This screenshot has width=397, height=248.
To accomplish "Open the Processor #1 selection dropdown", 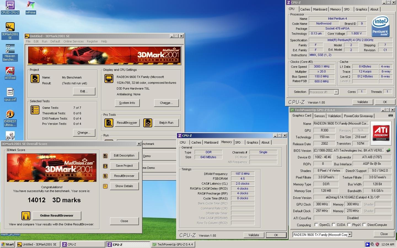I will click(336, 92).
